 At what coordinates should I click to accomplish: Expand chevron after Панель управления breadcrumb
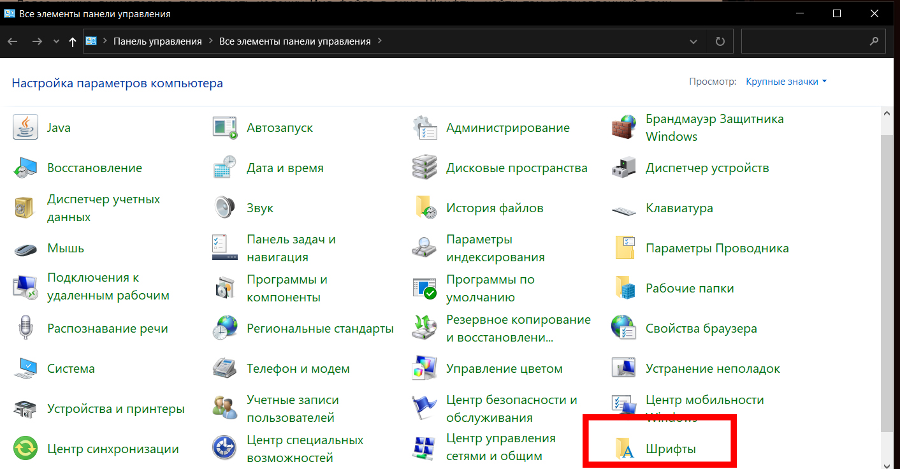point(210,41)
